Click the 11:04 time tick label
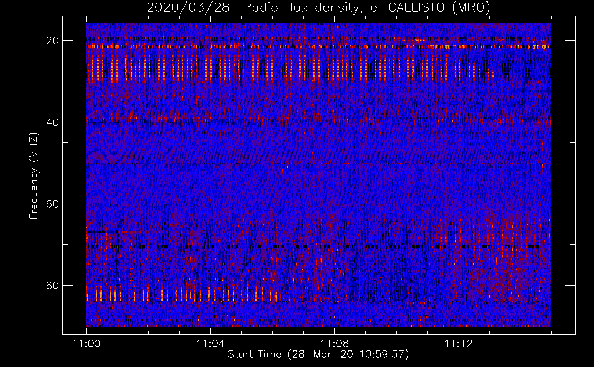The height and width of the screenshot is (367, 594). tap(210, 344)
